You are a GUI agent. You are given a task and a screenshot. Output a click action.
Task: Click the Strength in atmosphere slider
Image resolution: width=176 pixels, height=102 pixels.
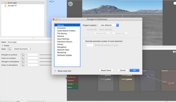(x=46, y=62)
